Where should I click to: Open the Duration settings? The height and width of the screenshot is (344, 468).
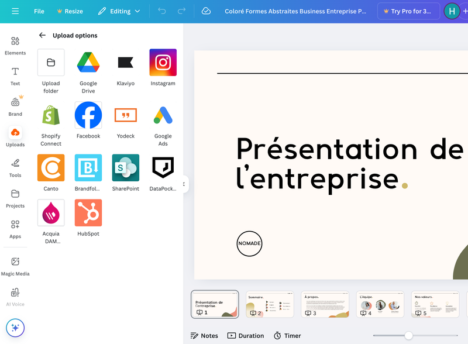pyautogui.click(x=246, y=336)
